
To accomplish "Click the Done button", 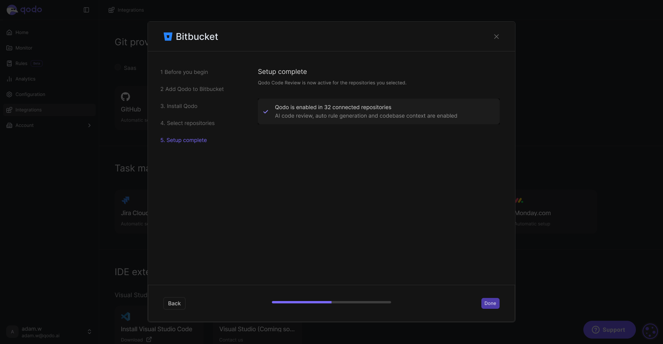I will point(490,303).
